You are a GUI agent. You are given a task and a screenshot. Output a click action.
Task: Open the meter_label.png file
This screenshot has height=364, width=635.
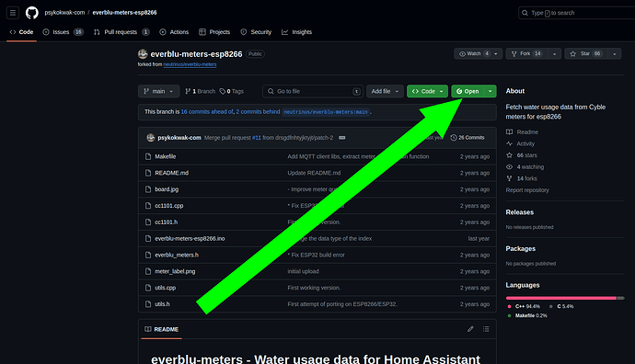click(175, 271)
